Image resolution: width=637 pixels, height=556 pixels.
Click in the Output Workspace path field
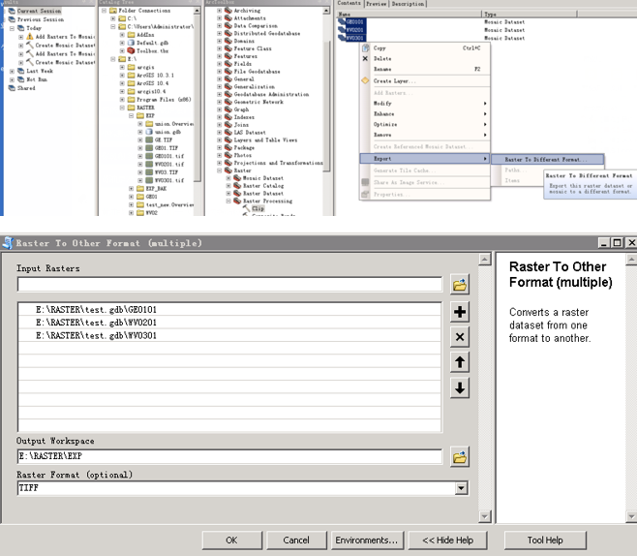tap(229, 456)
